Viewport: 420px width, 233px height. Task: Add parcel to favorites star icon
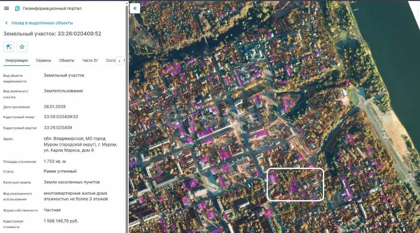pos(22,47)
